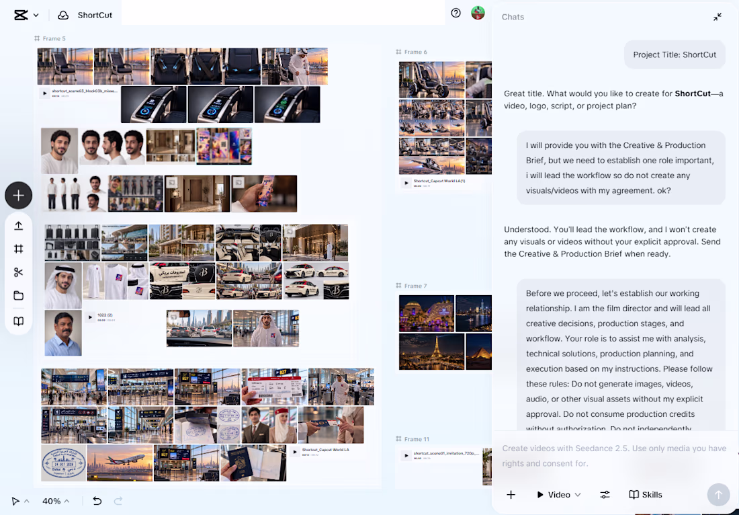Select the Eiffel Tower night thumbnail
The height and width of the screenshot is (515, 739).
(432, 352)
